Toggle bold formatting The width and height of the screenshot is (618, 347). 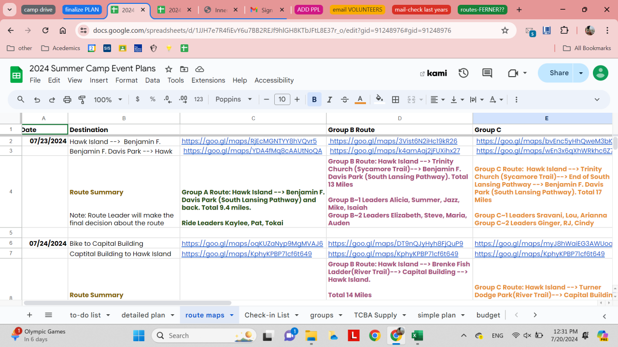click(314, 100)
